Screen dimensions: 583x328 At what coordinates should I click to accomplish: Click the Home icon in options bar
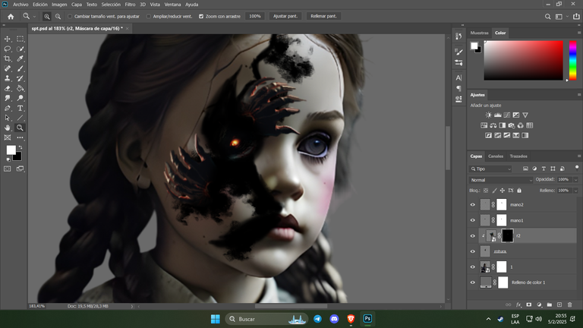[11, 17]
